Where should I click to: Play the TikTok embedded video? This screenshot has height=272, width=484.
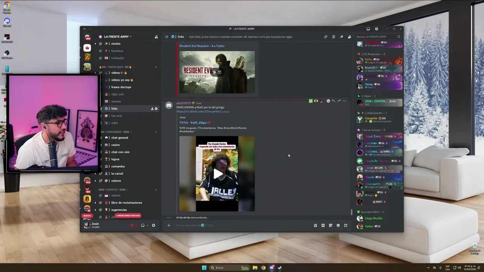[217, 174]
